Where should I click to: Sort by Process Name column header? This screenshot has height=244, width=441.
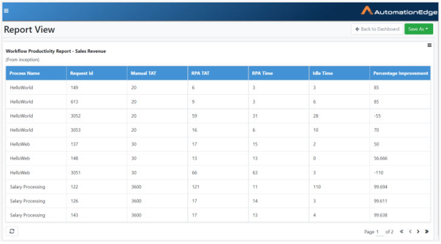point(25,73)
